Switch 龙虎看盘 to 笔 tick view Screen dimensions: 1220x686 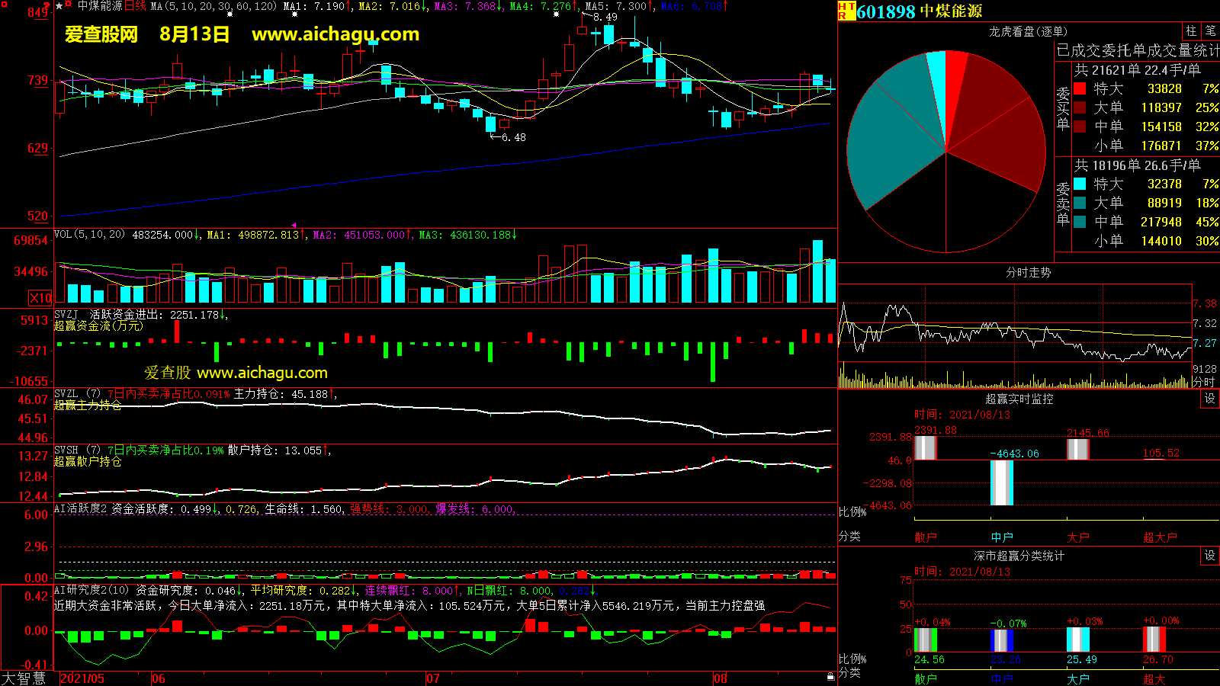[1210, 31]
